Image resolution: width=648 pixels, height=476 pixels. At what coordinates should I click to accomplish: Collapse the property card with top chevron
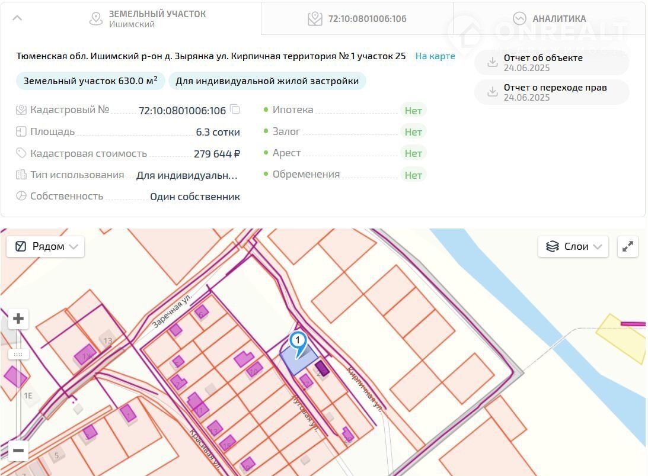[17, 18]
